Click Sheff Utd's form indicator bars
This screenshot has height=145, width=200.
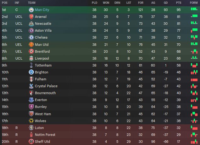point(194,142)
